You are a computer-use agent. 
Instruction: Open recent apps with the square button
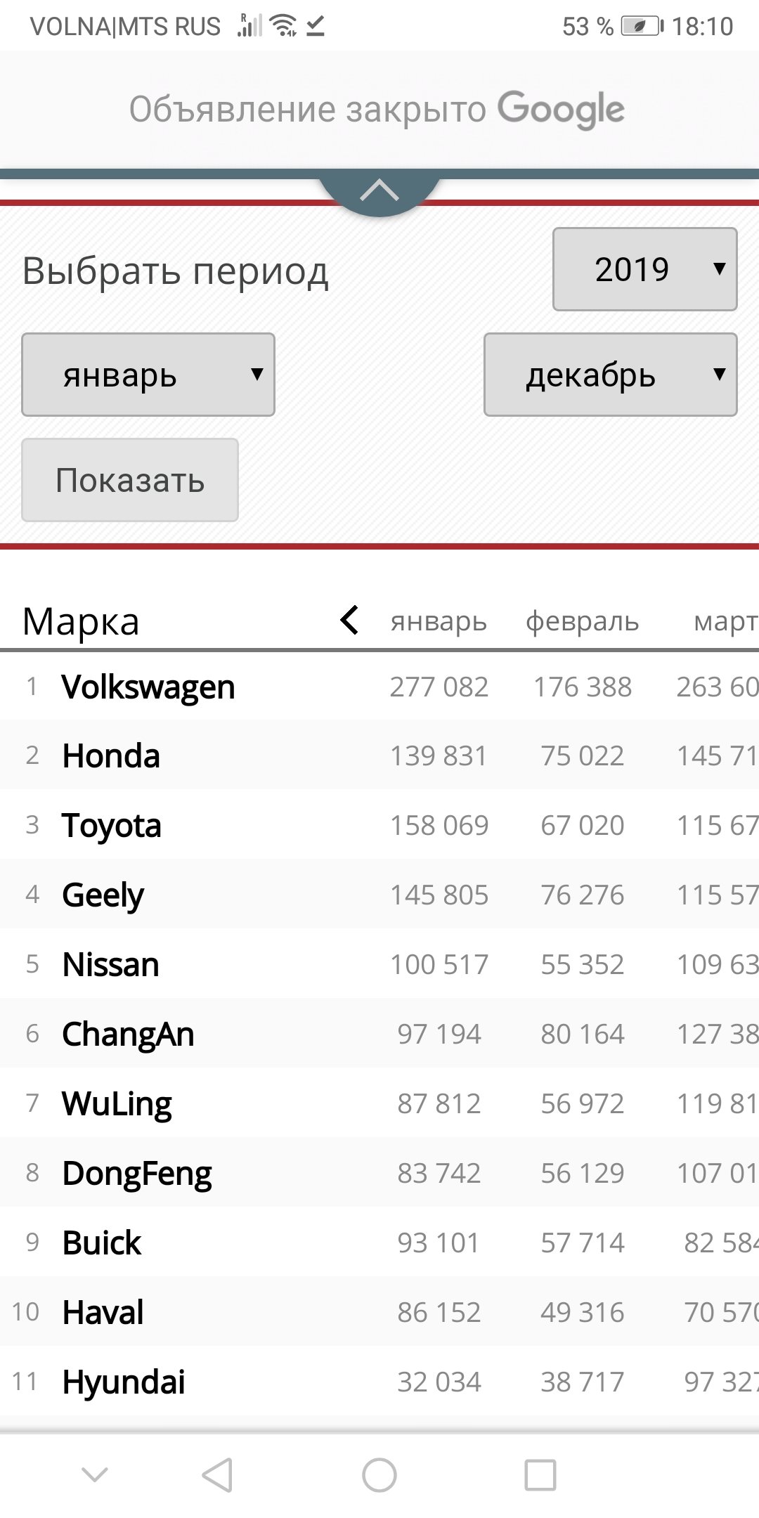540,1474
